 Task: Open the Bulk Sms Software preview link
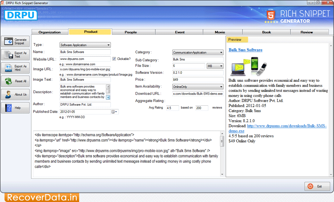point(245,50)
